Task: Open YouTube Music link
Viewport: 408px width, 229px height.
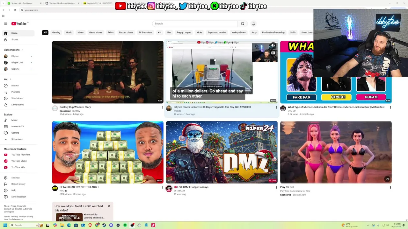Action: [x=19, y=161]
